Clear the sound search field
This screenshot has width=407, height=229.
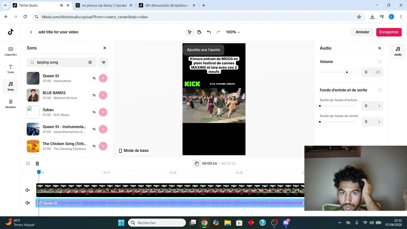pyautogui.click(x=90, y=62)
